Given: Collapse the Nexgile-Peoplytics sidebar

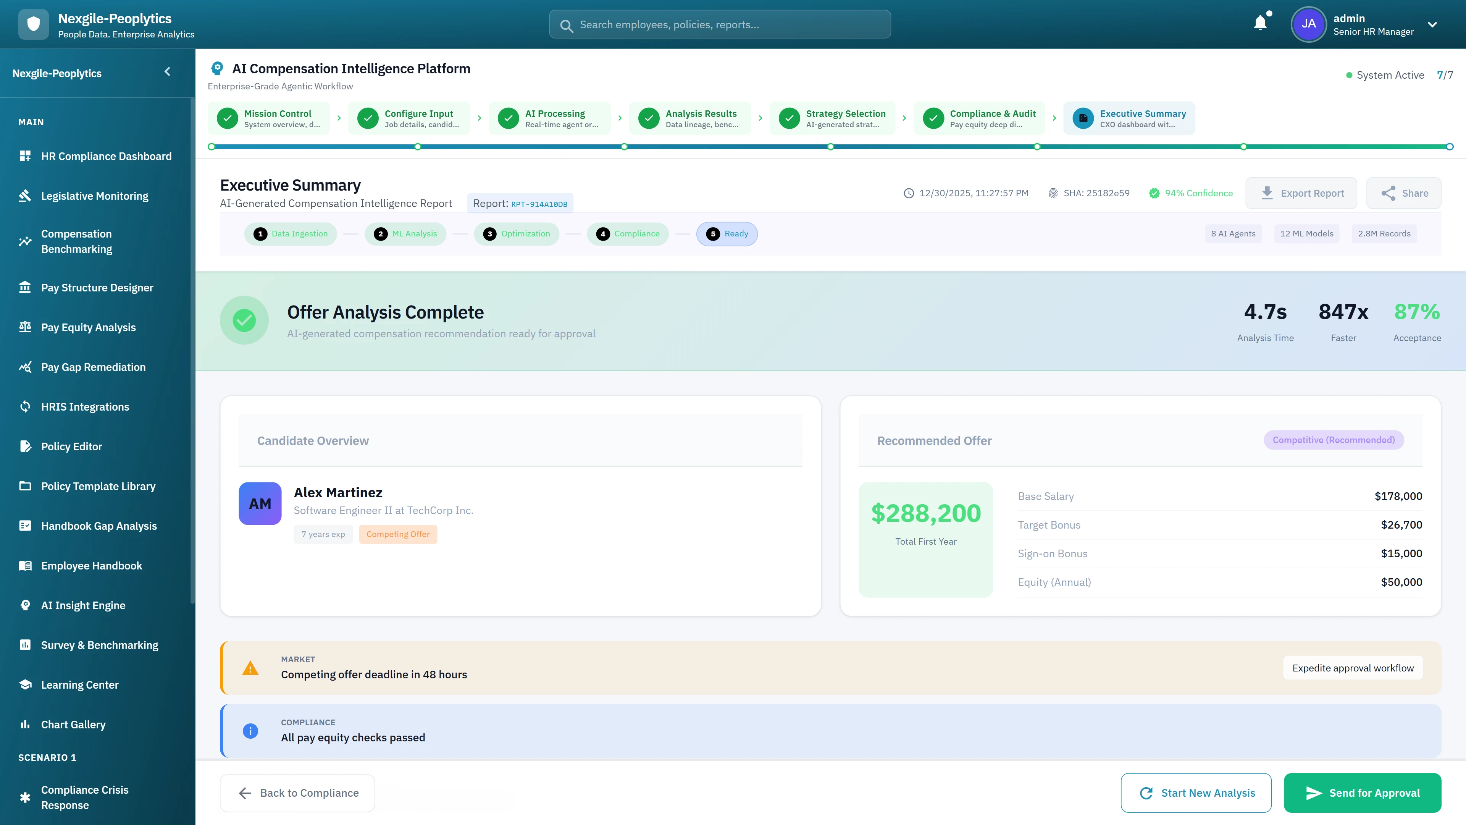Looking at the screenshot, I should [167, 72].
